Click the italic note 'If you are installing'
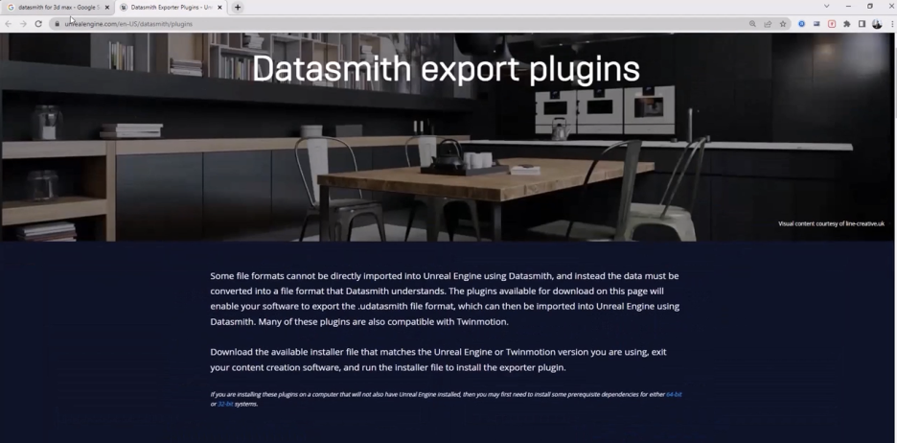The height and width of the screenshot is (443, 897). (x=446, y=399)
